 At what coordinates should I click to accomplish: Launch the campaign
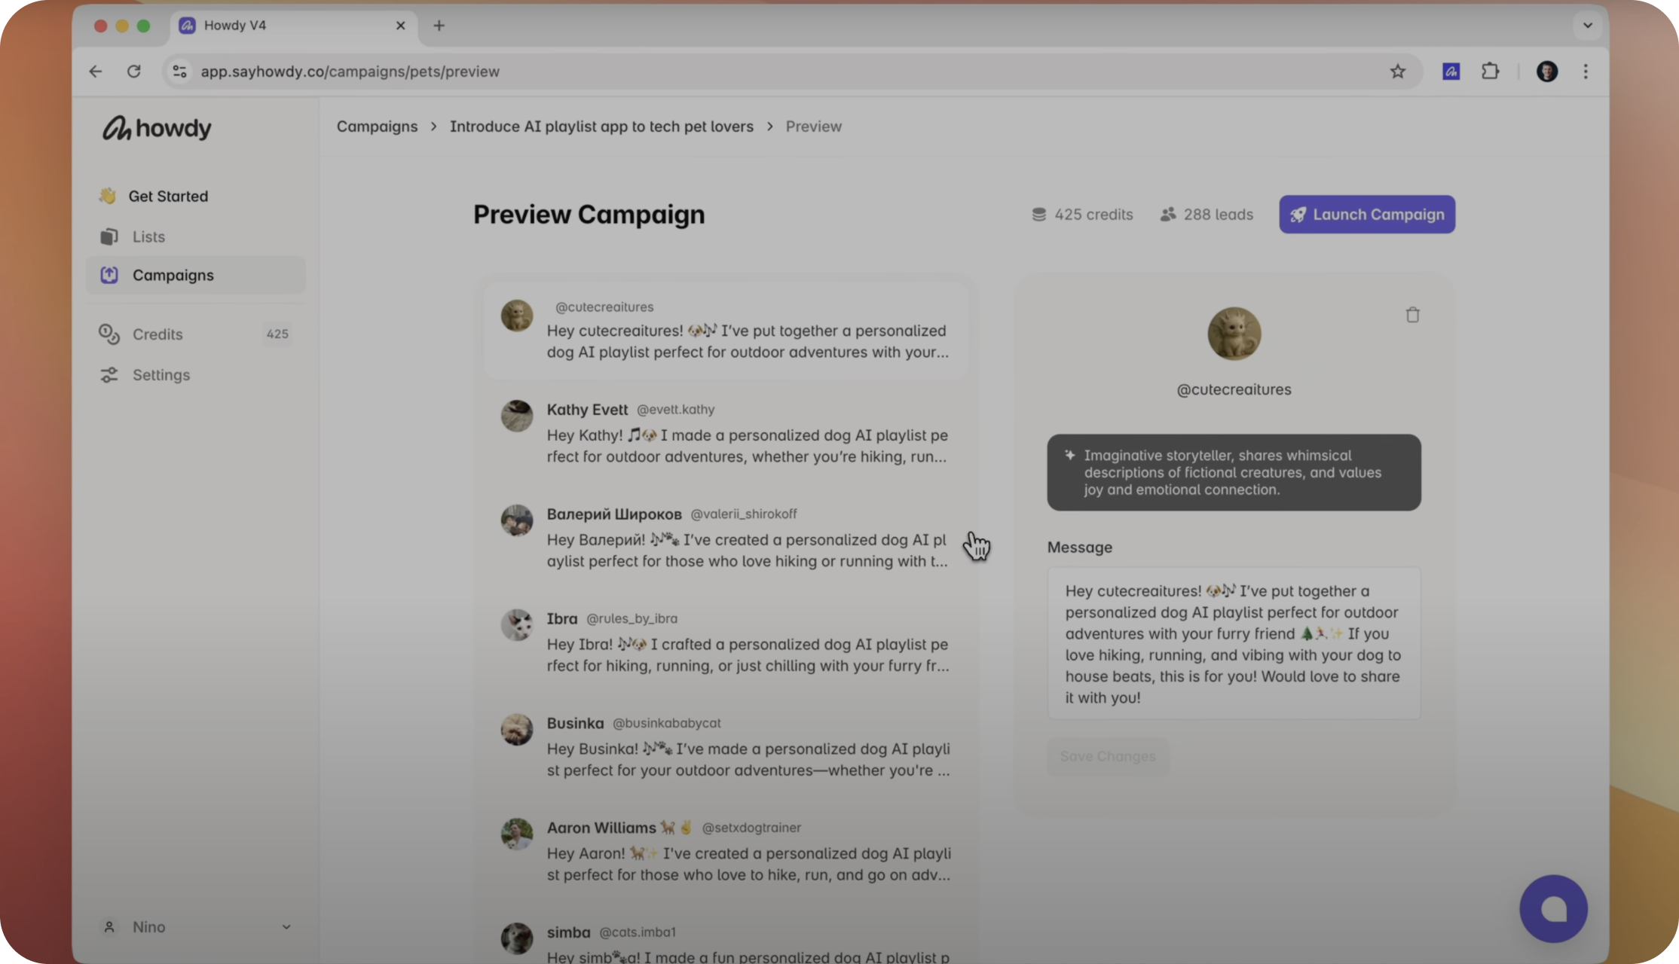(1366, 215)
